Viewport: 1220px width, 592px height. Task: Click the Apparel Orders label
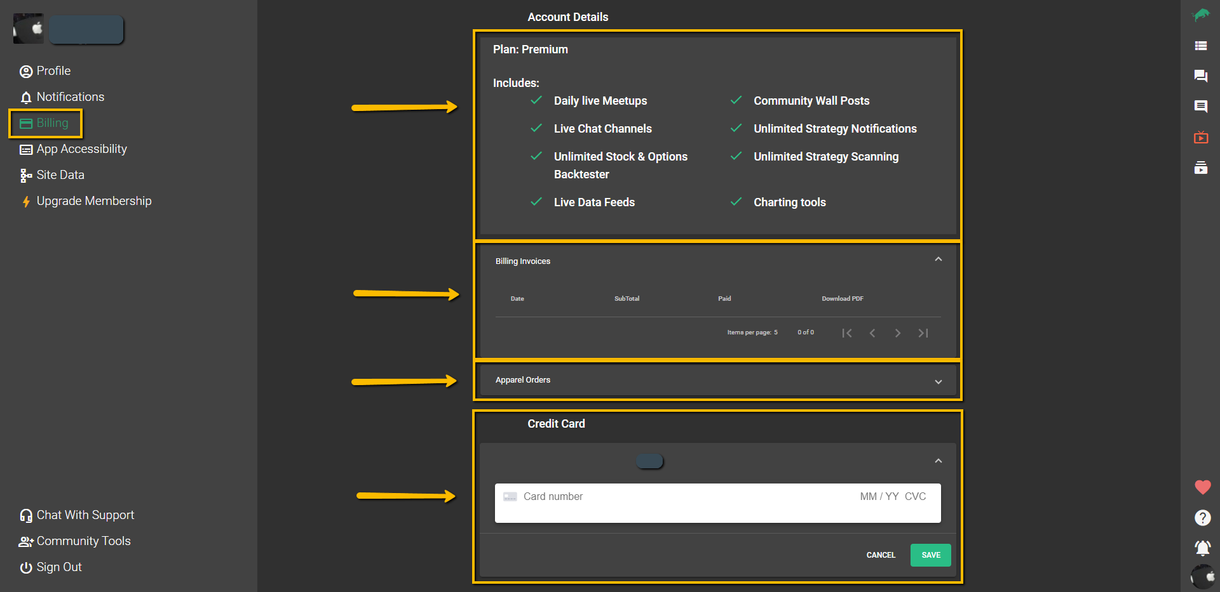click(x=523, y=380)
